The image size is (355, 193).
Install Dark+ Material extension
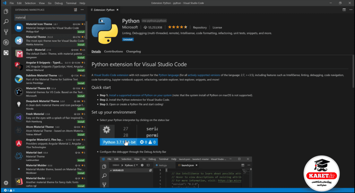[x=81, y=58]
